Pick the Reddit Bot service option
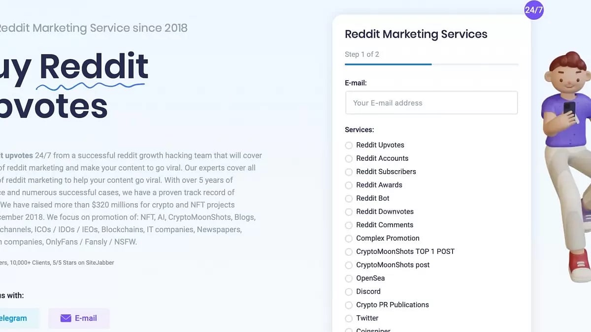Screen dimensions: 591x332 pyautogui.click(x=349, y=198)
